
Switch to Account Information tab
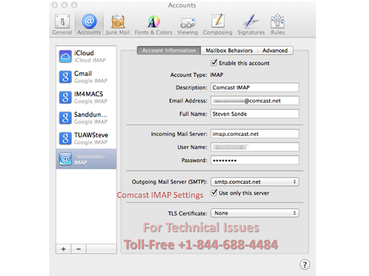pos(169,51)
